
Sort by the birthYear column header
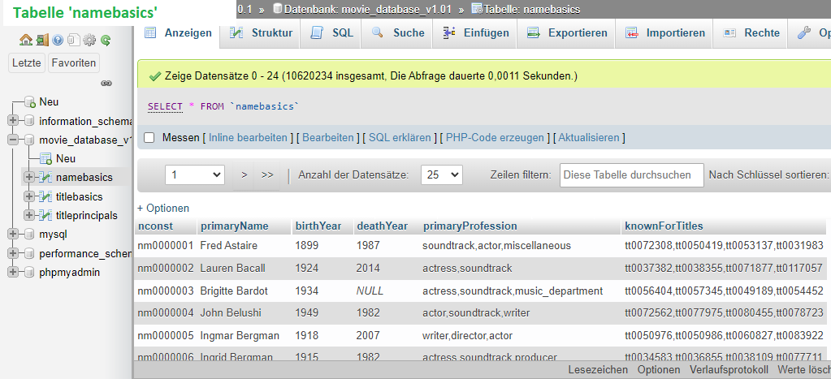(x=318, y=226)
